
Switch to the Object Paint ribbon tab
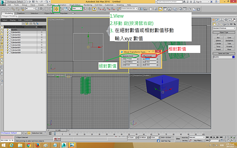click(x=49, y=13)
